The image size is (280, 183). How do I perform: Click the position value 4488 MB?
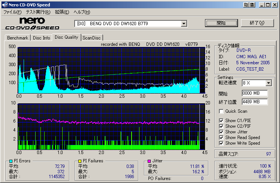click(262, 172)
